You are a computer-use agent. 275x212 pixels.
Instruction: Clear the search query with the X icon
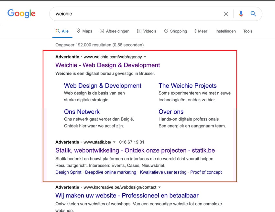pyautogui.click(x=226, y=14)
